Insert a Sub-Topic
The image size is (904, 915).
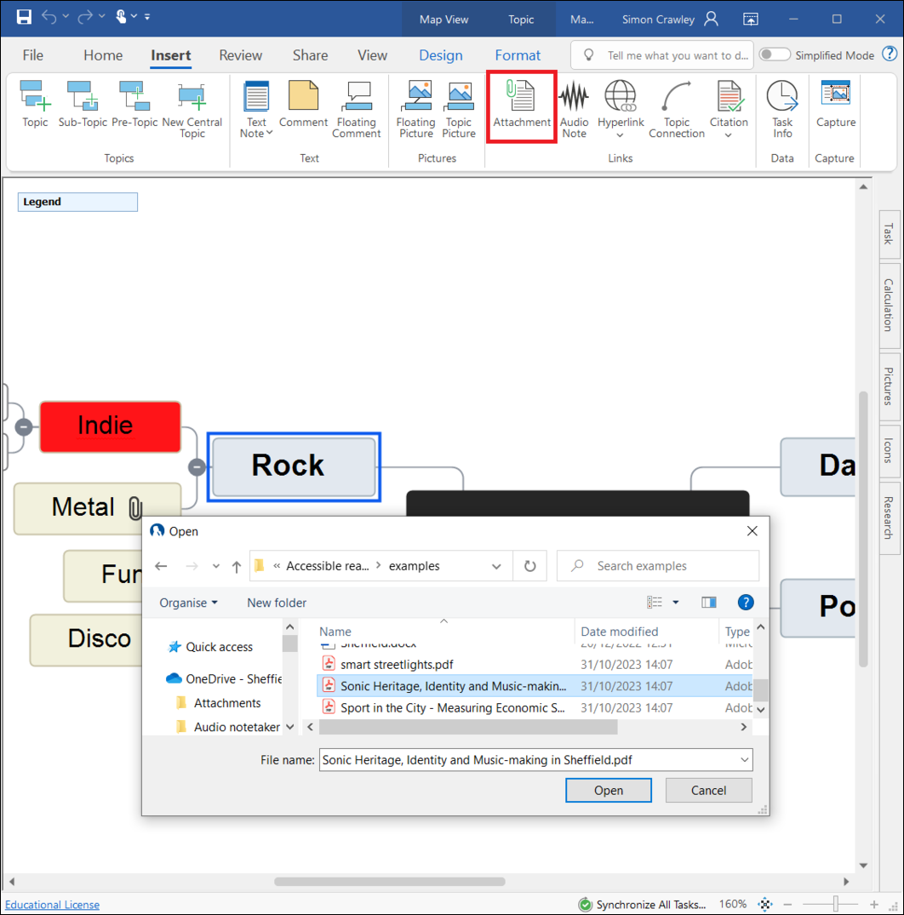[x=83, y=98]
